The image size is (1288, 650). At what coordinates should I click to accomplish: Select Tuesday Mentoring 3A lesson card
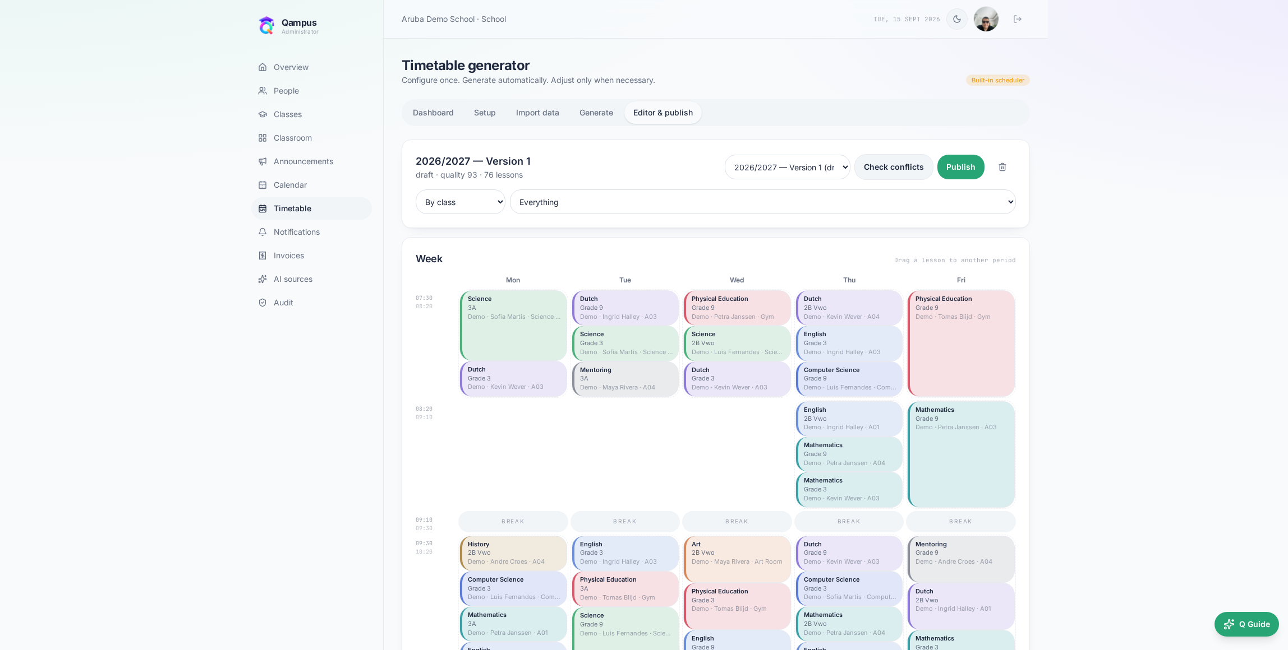pos(625,379)
